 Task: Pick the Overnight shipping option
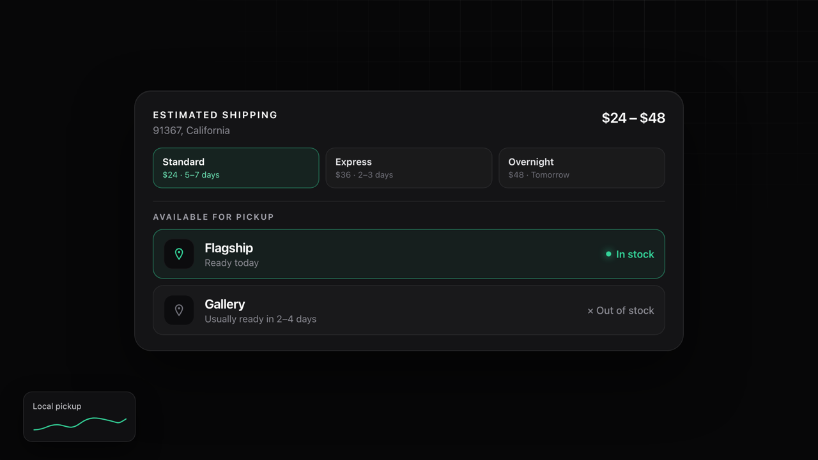582,168
